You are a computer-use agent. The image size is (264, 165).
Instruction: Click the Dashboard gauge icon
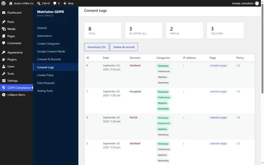click(x=4, y=13)
